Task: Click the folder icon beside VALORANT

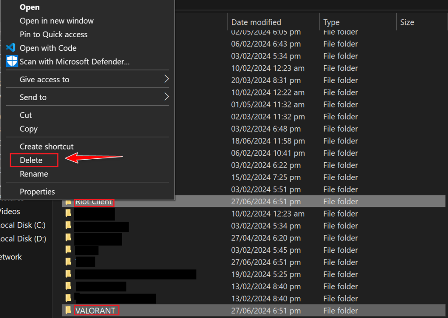Action: (68, 310)
